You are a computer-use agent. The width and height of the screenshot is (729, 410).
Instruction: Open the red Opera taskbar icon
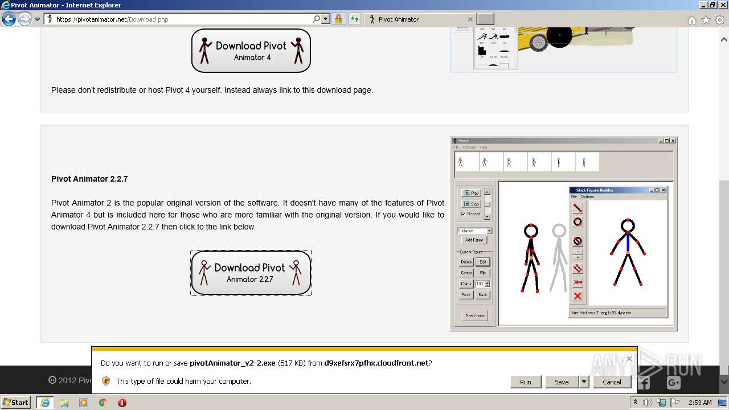click(122, 403)
